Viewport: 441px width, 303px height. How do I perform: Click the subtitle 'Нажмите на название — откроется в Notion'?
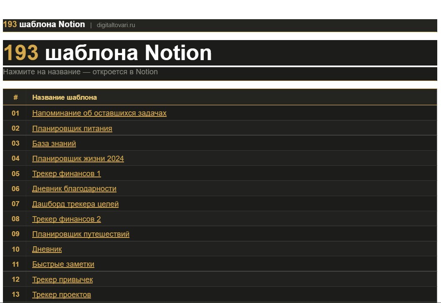coord(81,72)
